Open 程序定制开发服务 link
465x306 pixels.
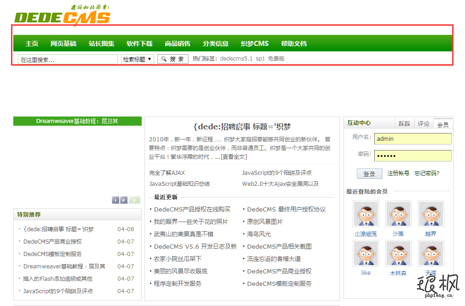[177, 284]
